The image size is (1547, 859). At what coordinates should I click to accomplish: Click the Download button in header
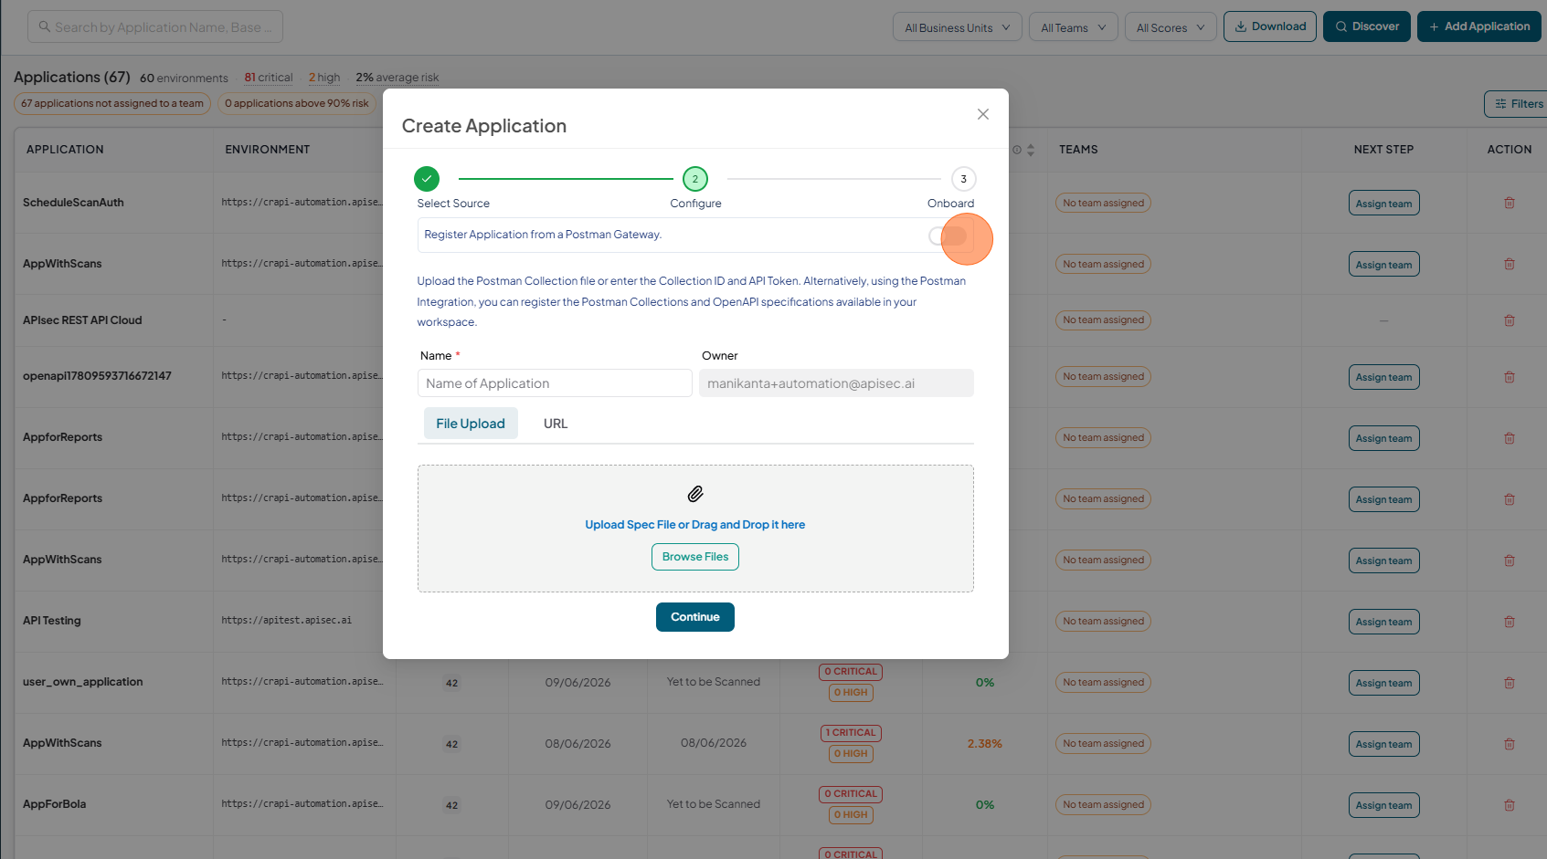tap(1270, 26)
